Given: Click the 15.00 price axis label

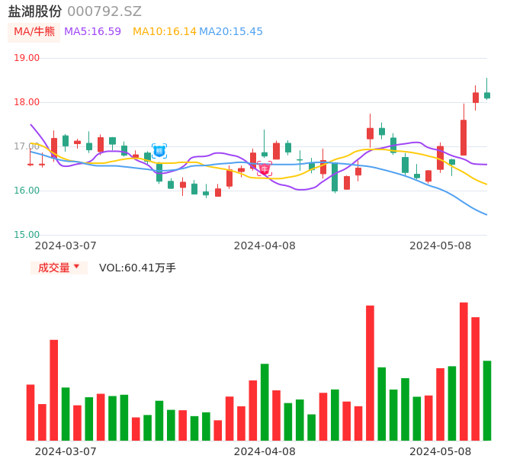Looking at the screenshot, I should pos(27,235).
